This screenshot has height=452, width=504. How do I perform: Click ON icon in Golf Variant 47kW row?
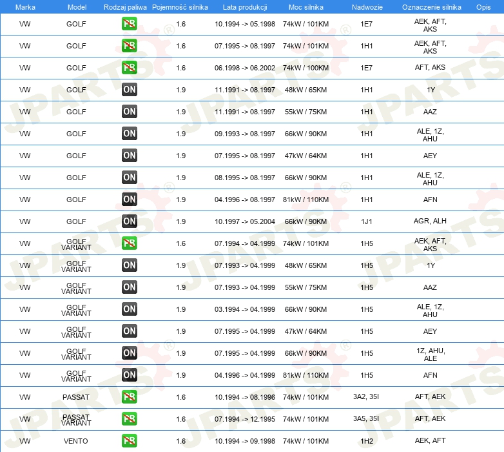[129, 331]
